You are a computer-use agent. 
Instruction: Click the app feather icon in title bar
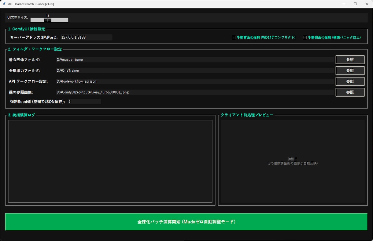coord(4,4)
